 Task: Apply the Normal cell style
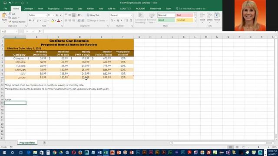(166, 15)
